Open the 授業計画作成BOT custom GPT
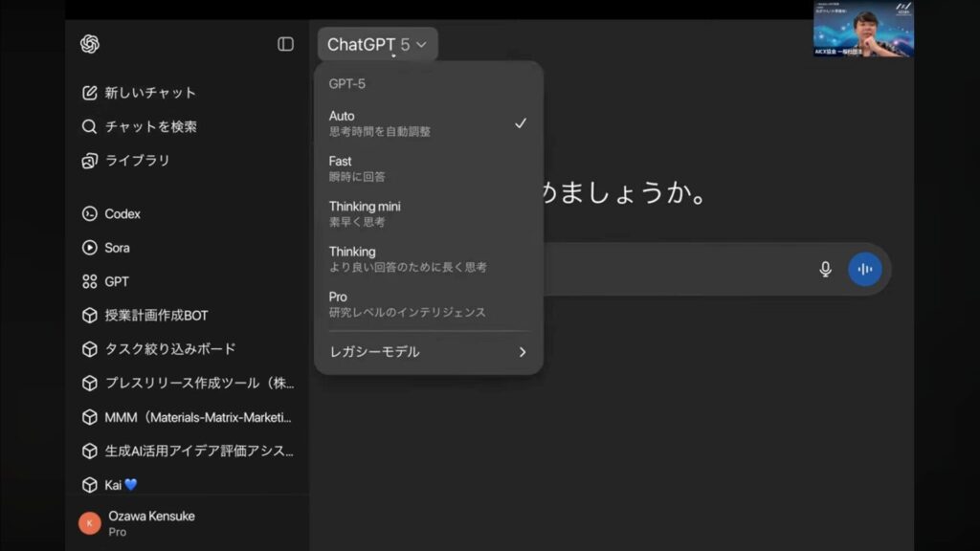This screenshot has height=551, width=980. pyautogui.click(x=156, y=316)
